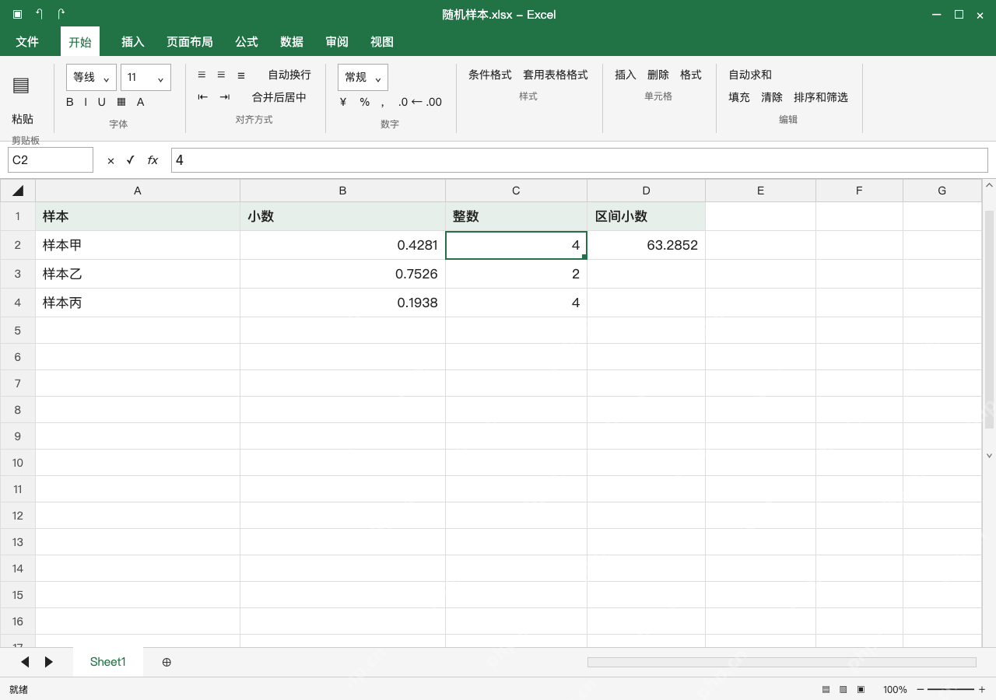The width and height of the screenshot is (996, 700).
Task: Toggle 合并后居中 merge and center
Action: (x=279, y=97)
